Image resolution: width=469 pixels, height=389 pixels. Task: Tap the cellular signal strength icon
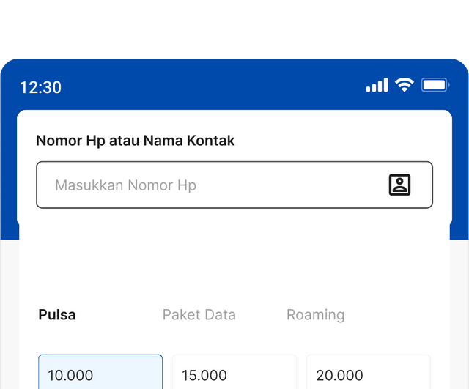(x=377, y=85)
